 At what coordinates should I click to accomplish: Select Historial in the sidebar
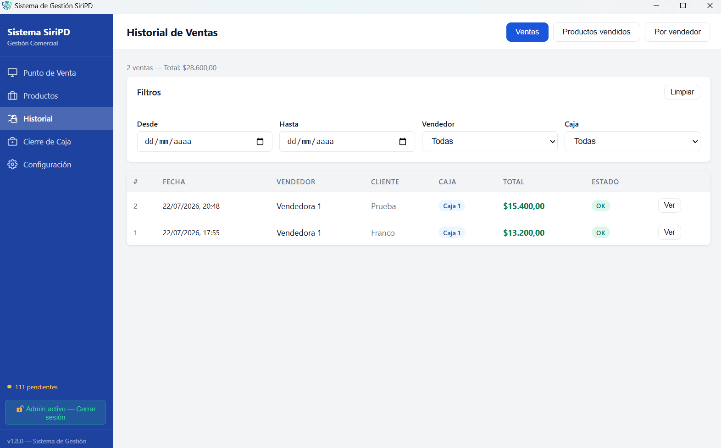point(56,119)
